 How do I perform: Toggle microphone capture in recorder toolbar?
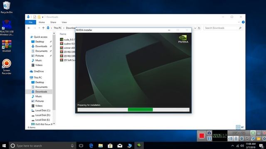236,139
